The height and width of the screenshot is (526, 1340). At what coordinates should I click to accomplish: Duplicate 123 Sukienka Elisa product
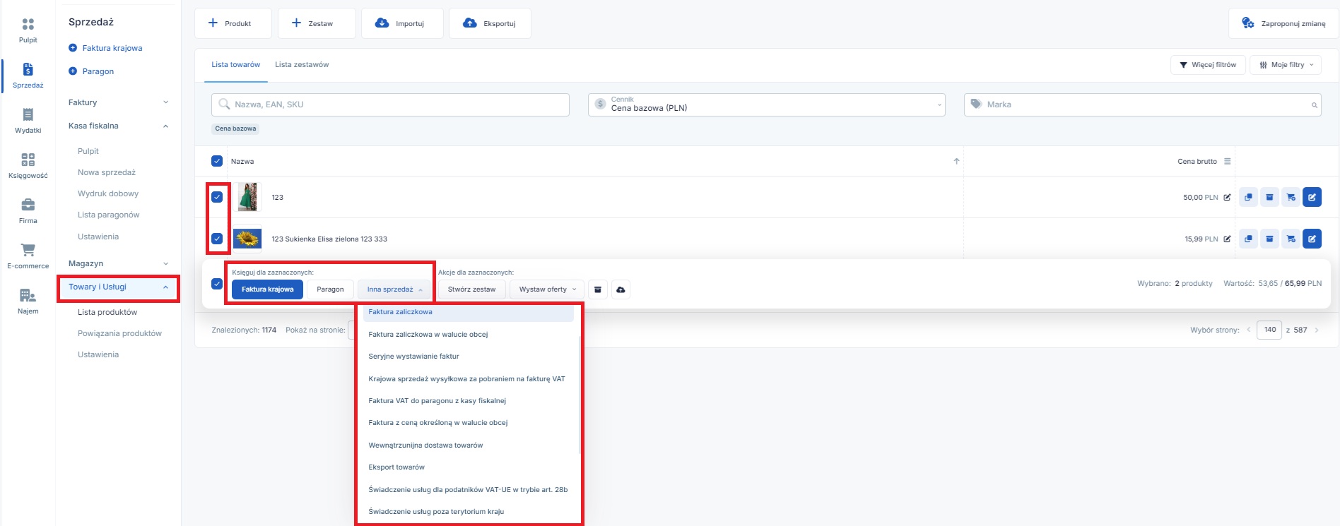tap(1249, 239)
